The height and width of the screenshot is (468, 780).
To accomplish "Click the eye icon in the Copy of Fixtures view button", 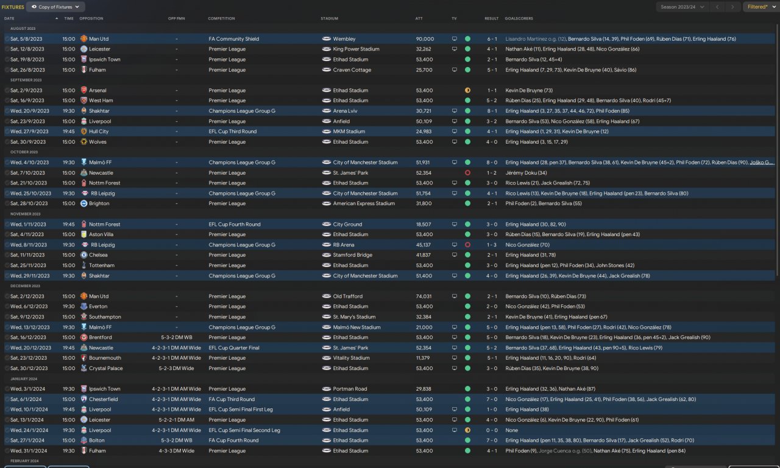I will [34, 7].
